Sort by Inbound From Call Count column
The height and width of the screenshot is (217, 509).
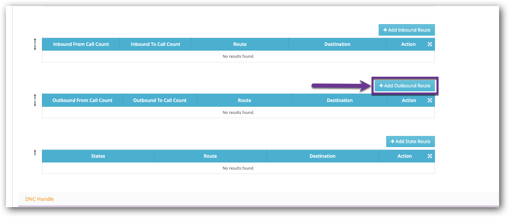pos(81,44)
